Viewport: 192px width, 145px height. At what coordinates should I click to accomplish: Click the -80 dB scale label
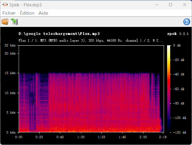[x=179, y=103]
